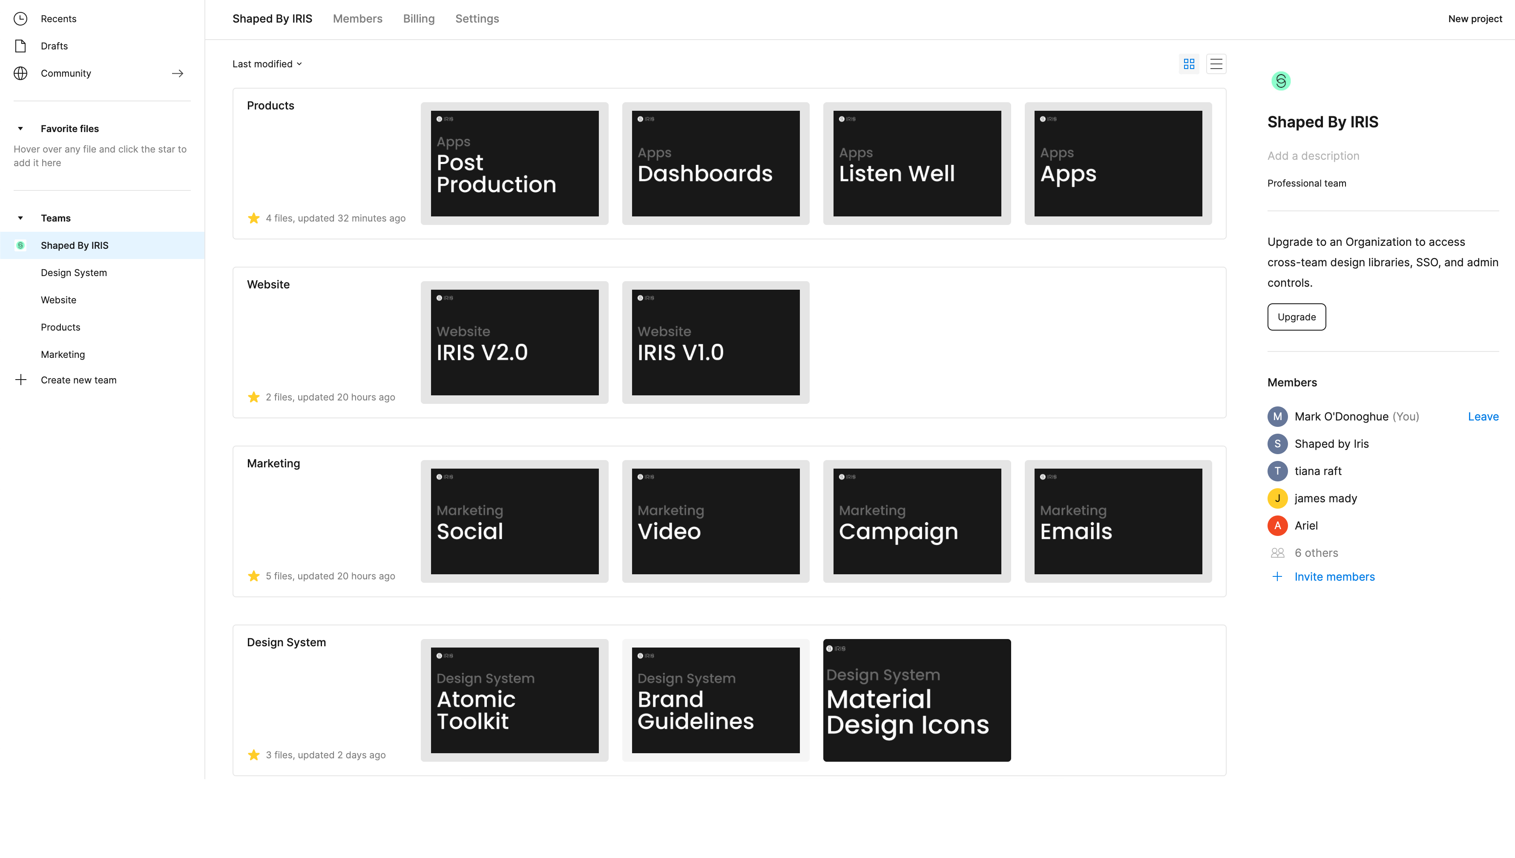Open the Marketing Video file
This screenshot has width=1515, height=858.
pos(715,521)
